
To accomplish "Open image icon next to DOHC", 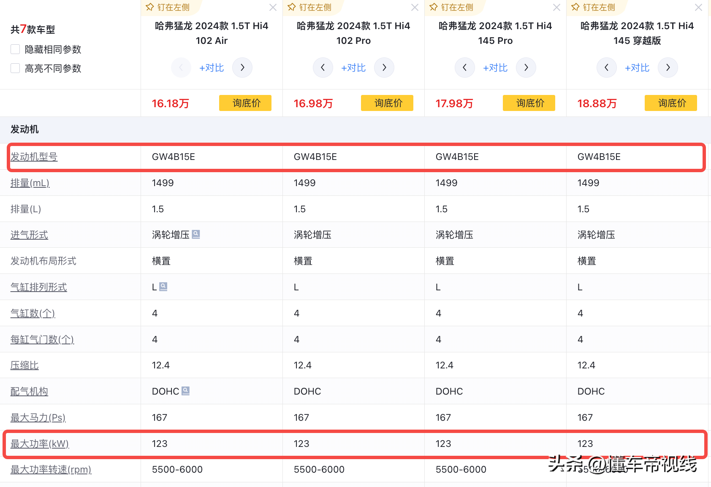I will click(x=186, y=391).
